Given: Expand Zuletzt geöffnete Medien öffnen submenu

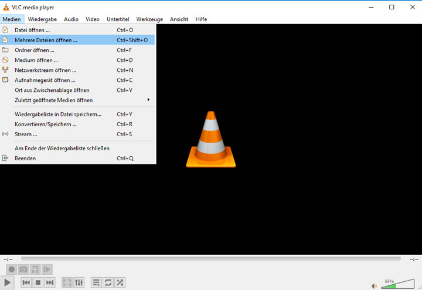Looking at the screenshot, I should (77, 100).
